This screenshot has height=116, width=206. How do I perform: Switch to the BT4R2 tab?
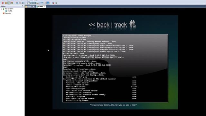coord(40,6)
